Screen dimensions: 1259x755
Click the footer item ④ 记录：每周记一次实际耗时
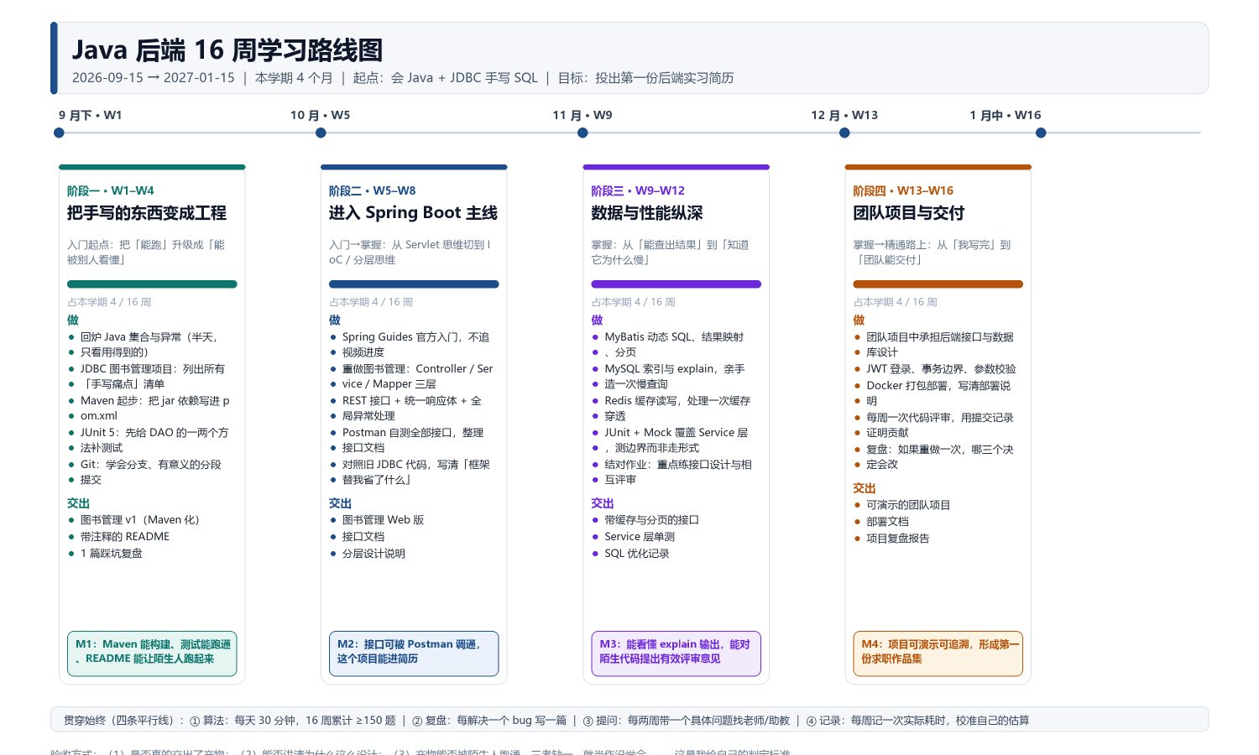point(917,721)
